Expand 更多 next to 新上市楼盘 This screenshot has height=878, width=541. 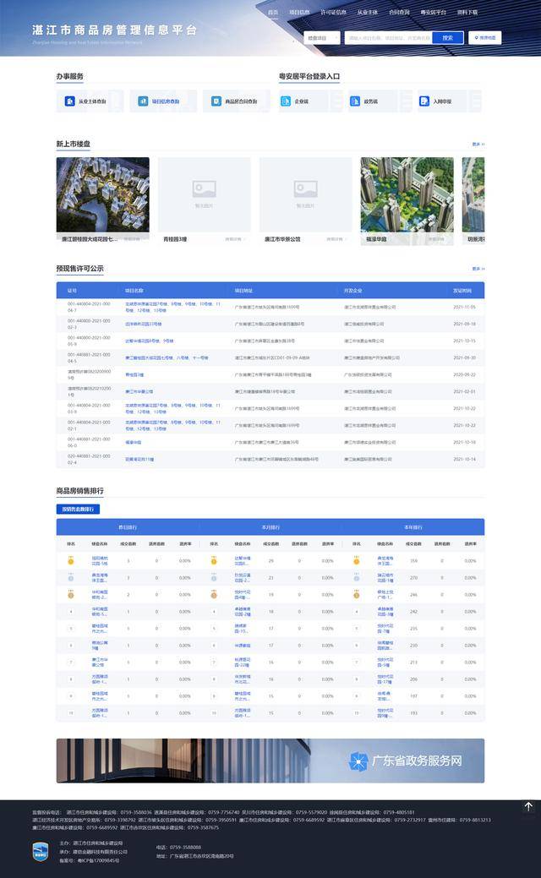pos(478,145)
